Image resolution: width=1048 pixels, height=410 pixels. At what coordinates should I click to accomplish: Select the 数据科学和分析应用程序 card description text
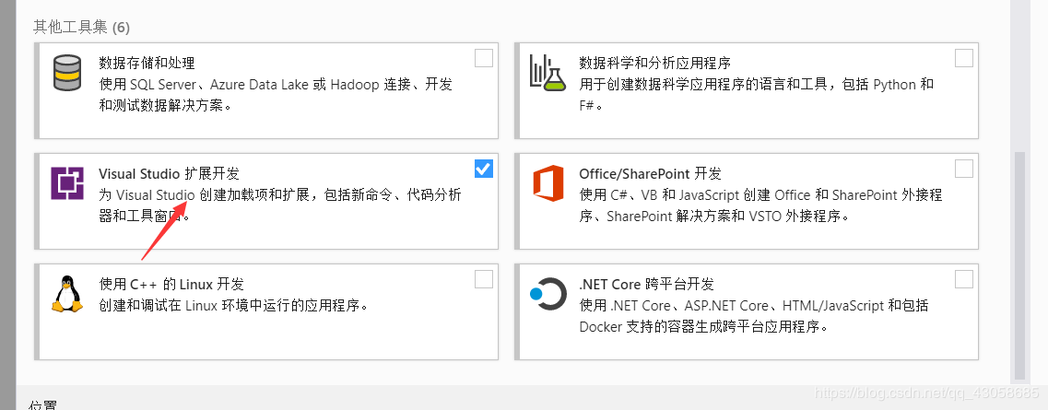point(756,94)
